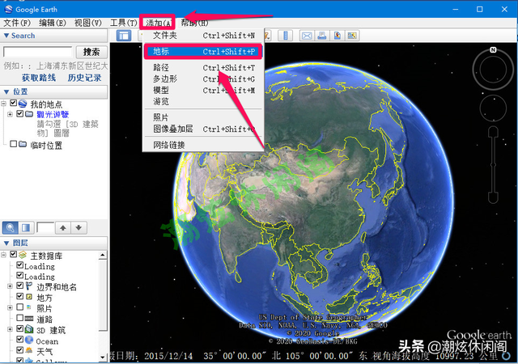This screenshot has width=518, height=364.
Task: Click the 道路 road icon
Action: (x=29, y=319)
